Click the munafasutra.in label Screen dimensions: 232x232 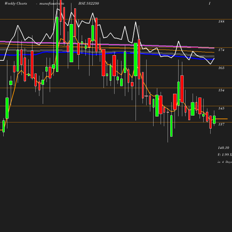[x=52, y=4]
